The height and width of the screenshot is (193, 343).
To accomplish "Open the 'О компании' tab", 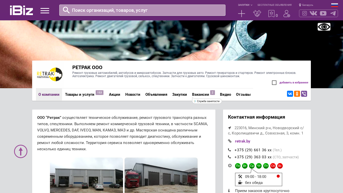I will (49, 94).
